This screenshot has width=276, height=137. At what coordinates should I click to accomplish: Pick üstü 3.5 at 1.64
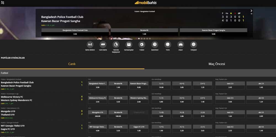point(230,114)
